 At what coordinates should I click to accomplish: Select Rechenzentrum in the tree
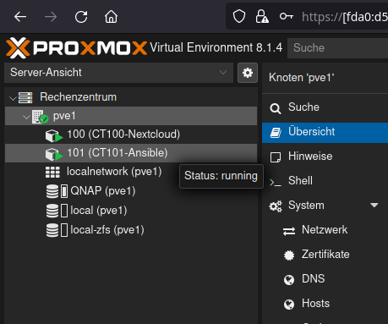pos(78,97)
